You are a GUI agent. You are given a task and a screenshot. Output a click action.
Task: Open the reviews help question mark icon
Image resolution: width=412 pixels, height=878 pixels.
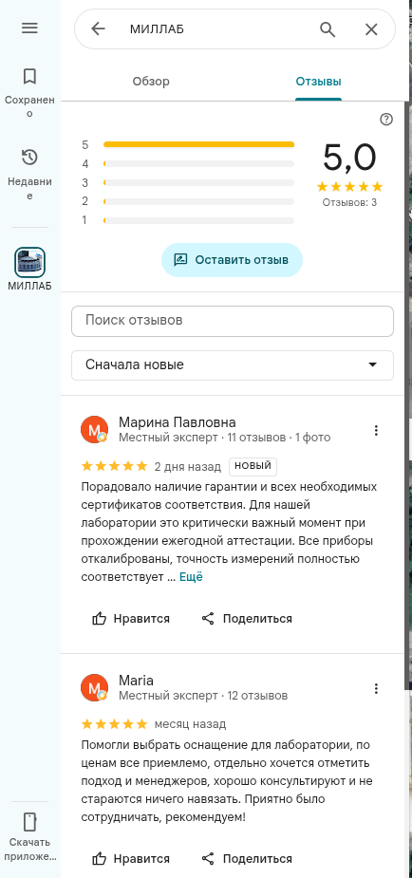click(386, 120)
